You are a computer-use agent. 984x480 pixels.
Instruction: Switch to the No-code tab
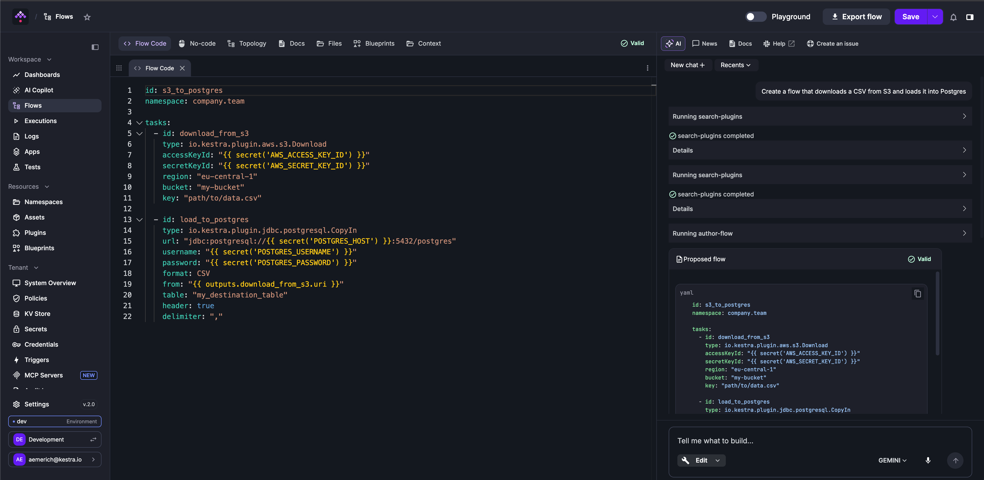click(x=197, y=44)
